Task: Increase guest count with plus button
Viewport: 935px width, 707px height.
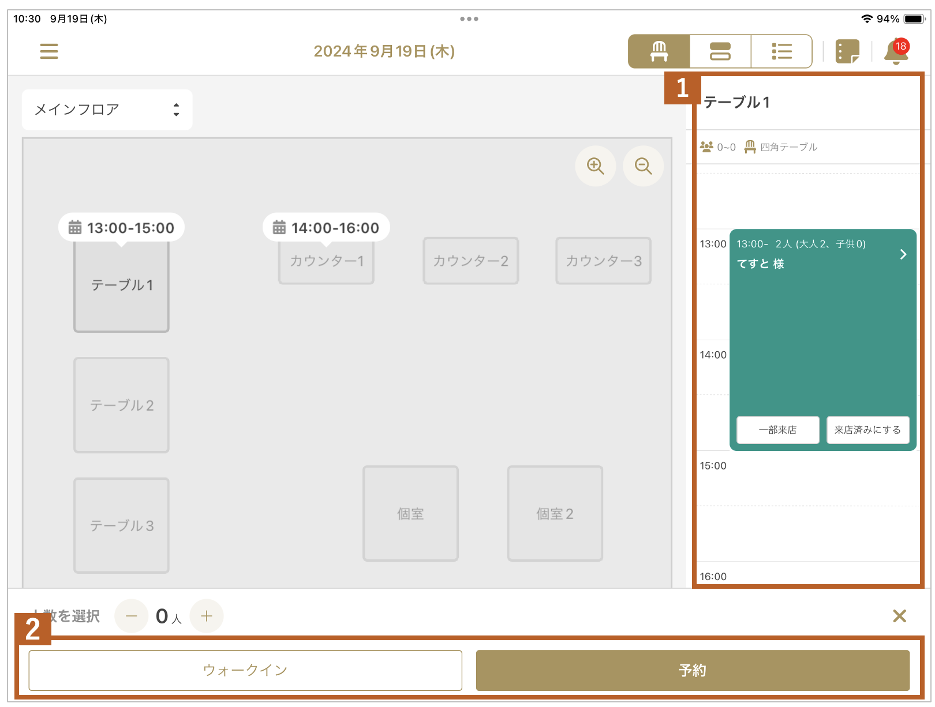Action: point(207,616)
